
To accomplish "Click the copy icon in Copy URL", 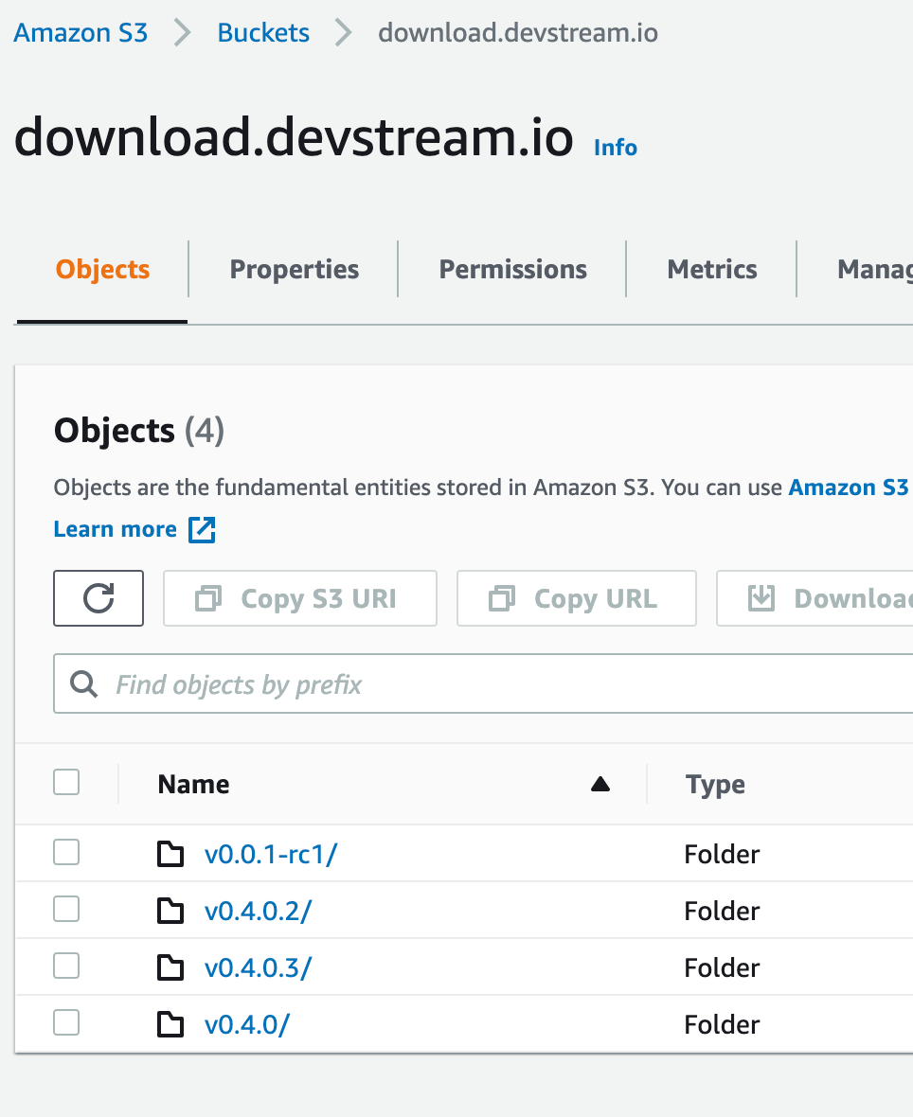I will point(502,598).
